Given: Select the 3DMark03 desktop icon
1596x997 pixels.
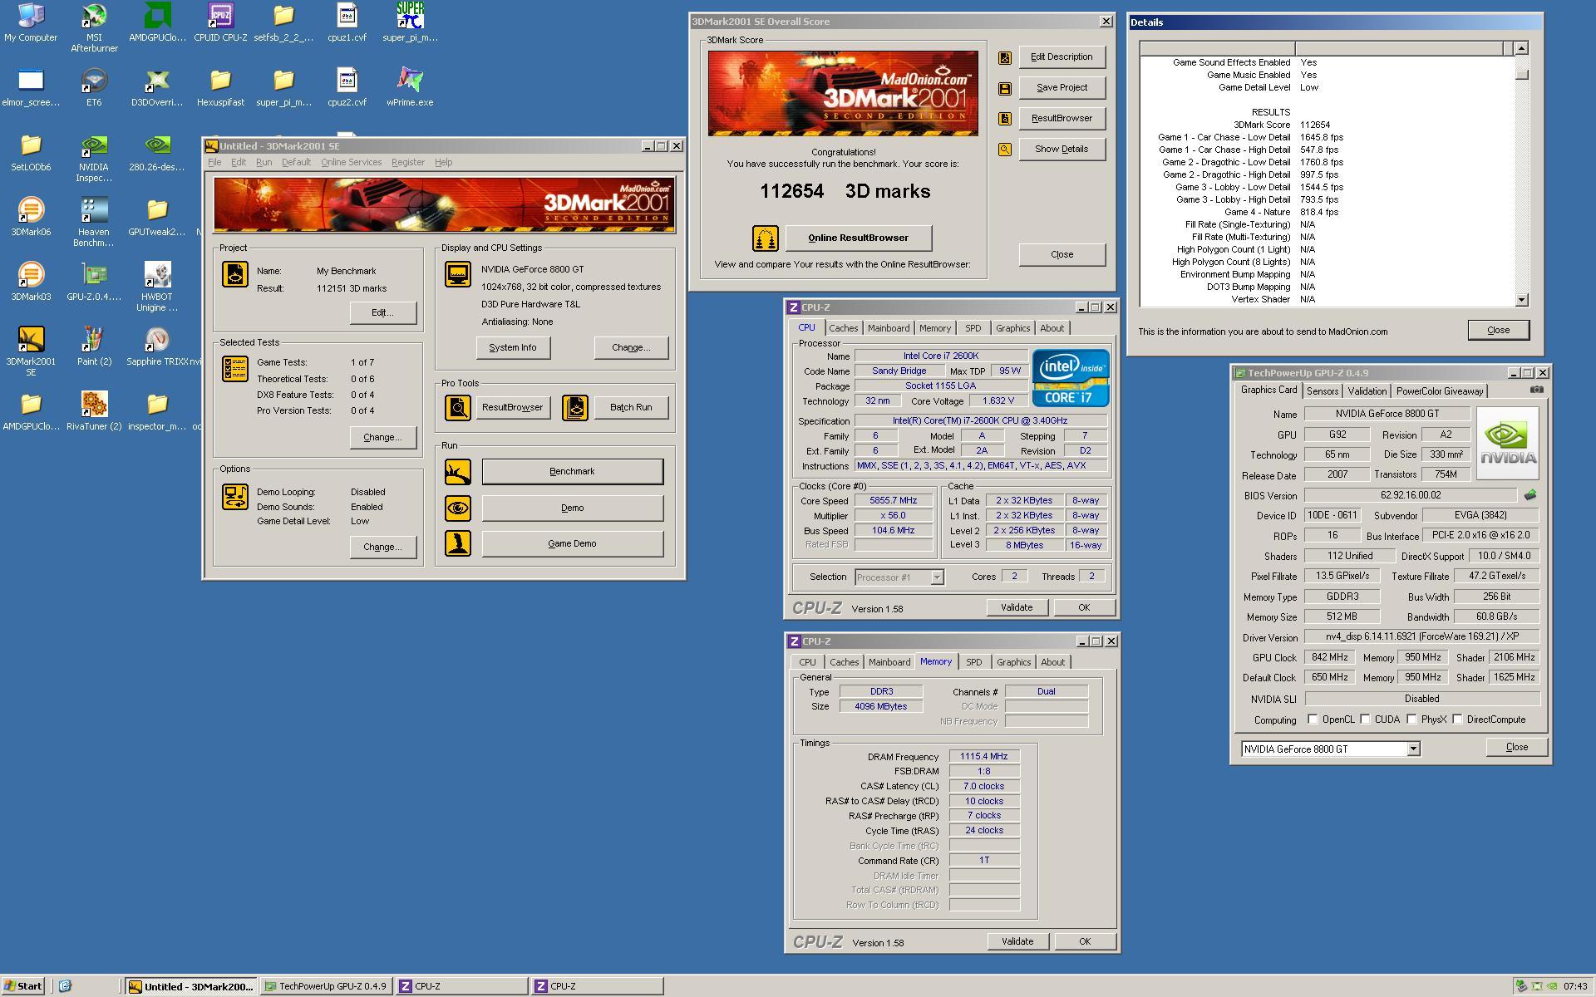Looking at the screenshot, I should coord(31,282).
